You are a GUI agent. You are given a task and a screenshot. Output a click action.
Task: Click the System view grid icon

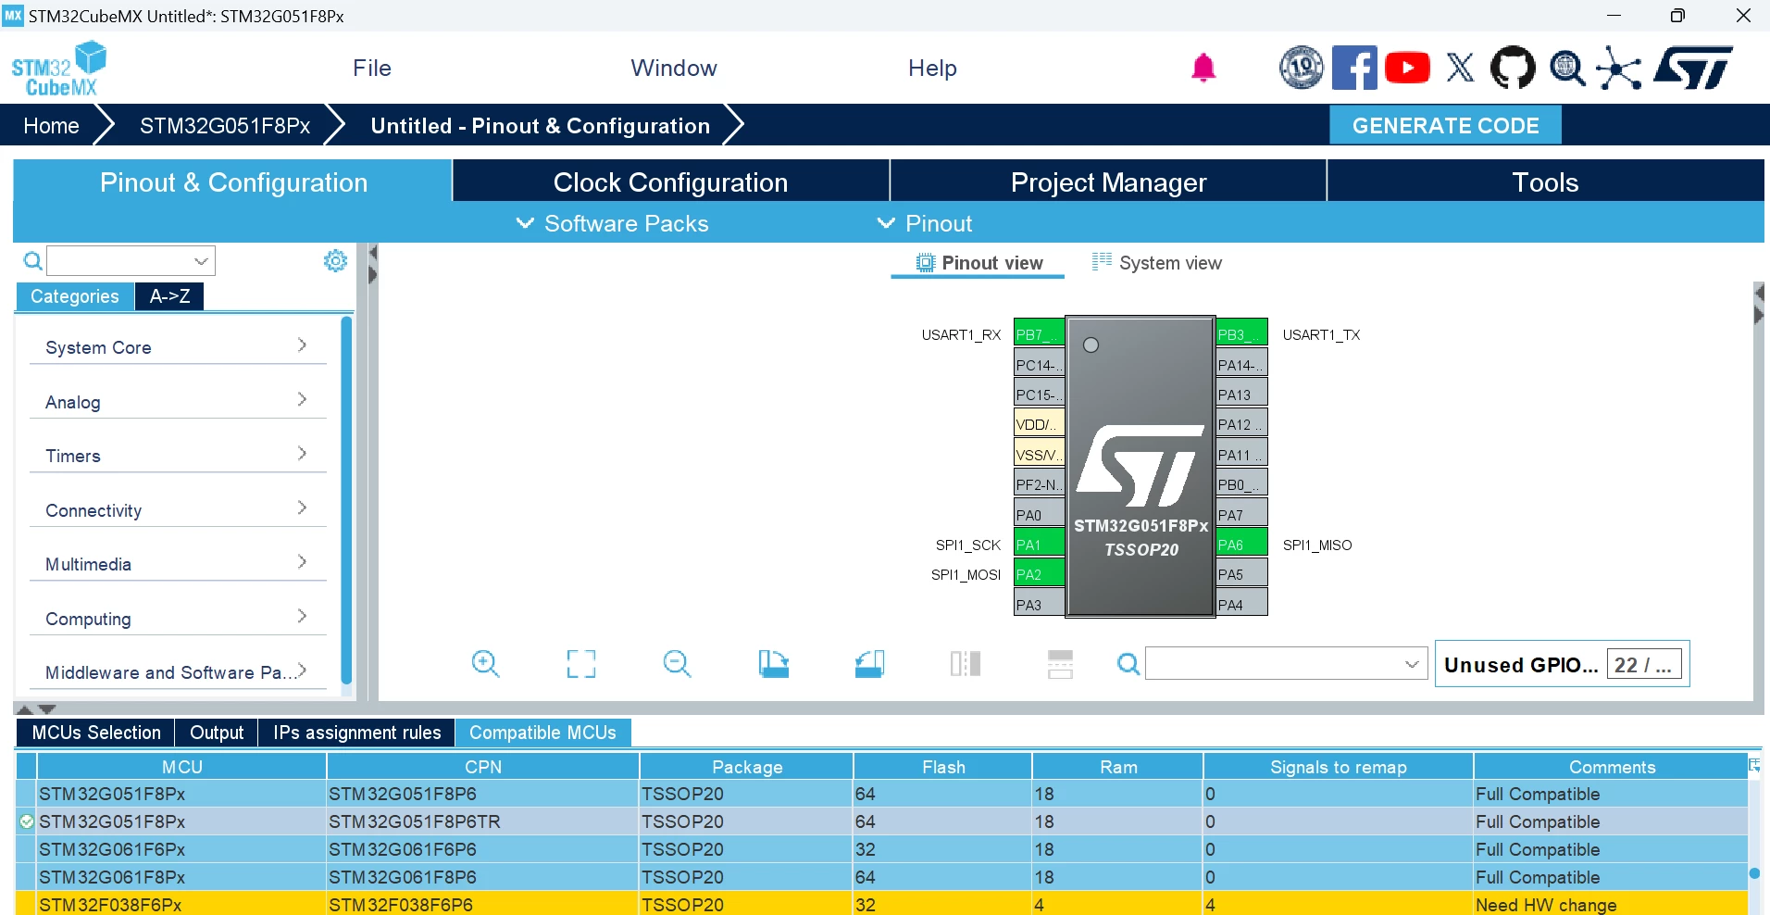coord(1102,262)
